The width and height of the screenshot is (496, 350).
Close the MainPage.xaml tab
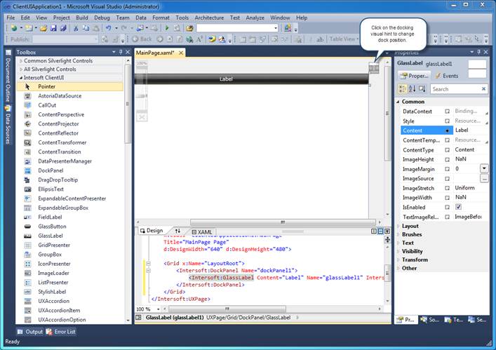click(181, 53)
